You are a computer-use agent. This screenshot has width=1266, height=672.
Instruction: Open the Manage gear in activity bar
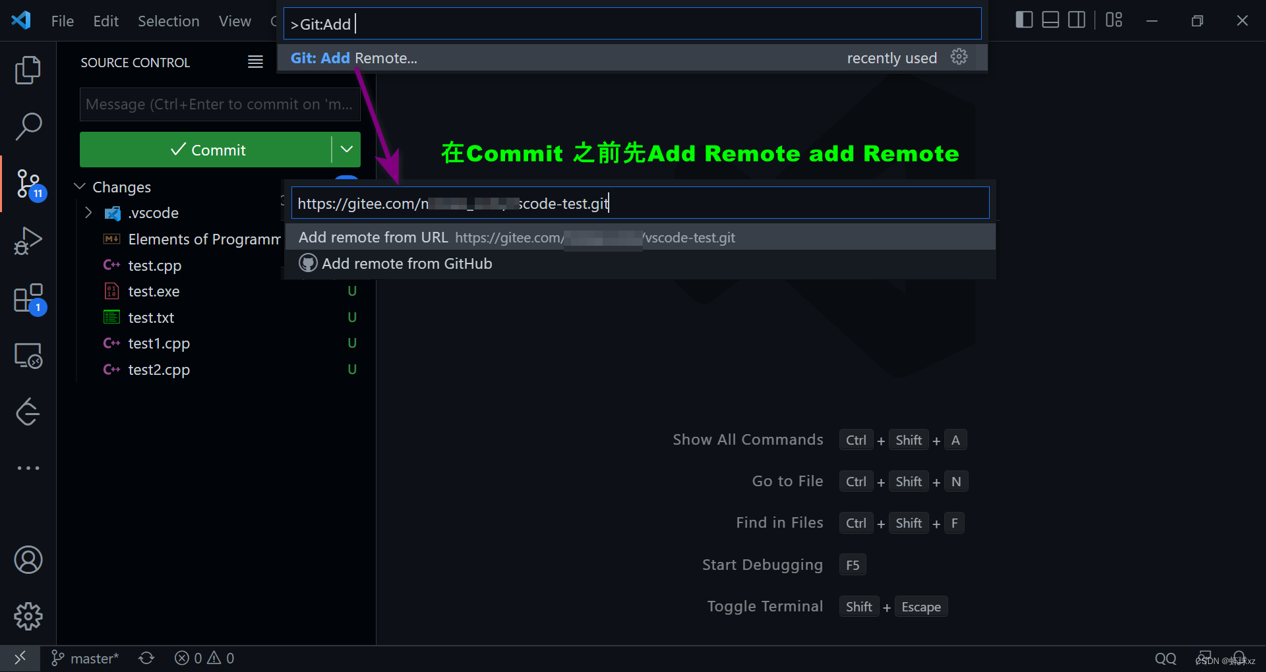click(28, 616)
